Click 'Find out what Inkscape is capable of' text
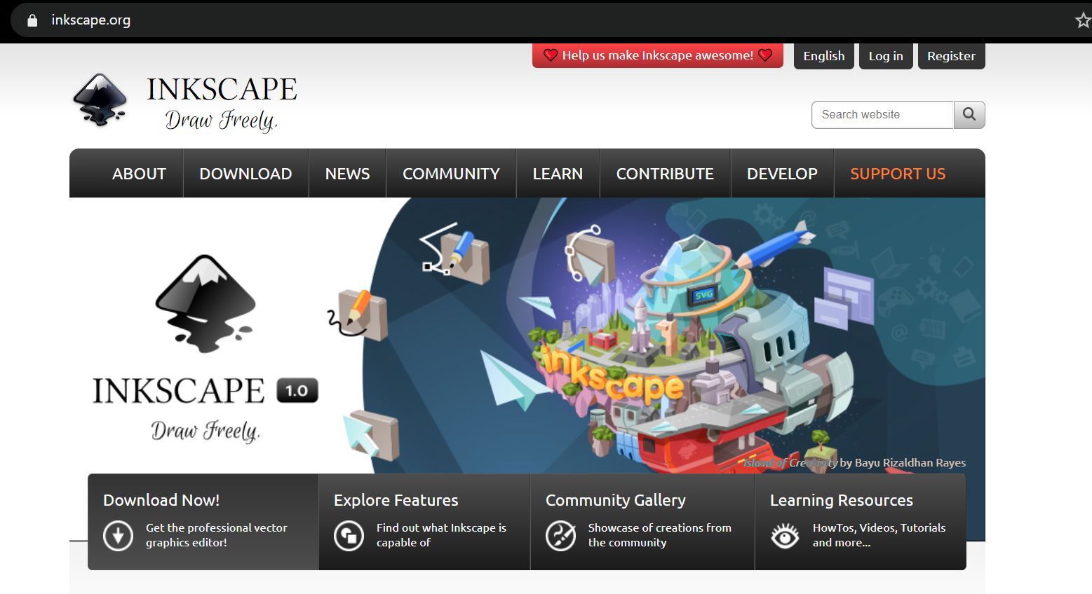Image resolution: width=1092 pixels, height=594 pixels. pos(441,535)
